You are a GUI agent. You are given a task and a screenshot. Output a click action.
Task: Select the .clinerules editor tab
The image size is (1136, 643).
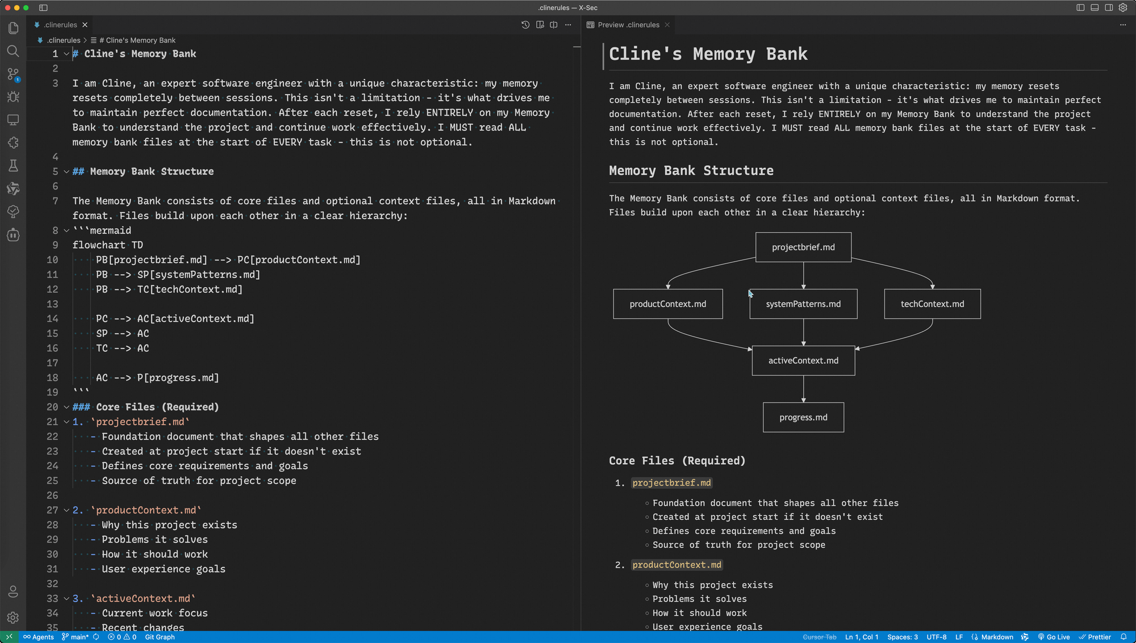(x=60, y=25)
